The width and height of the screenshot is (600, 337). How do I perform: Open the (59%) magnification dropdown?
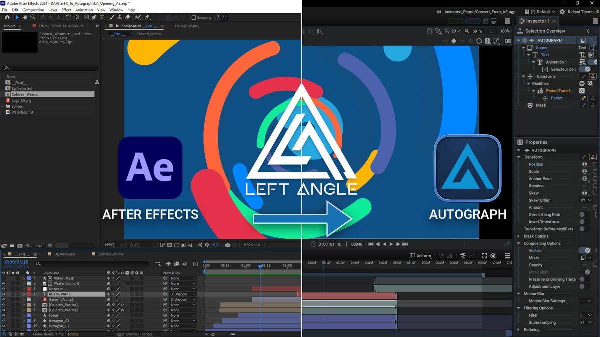pyautogui.click(x=114, y=245)
